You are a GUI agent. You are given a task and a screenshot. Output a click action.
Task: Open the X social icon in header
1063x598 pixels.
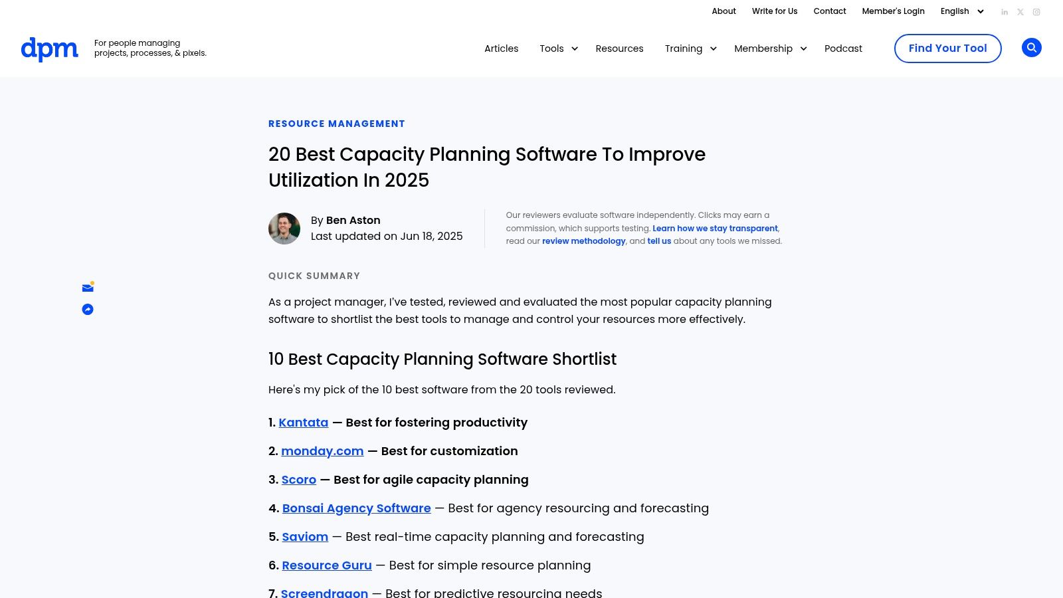tap(1020, 12)
